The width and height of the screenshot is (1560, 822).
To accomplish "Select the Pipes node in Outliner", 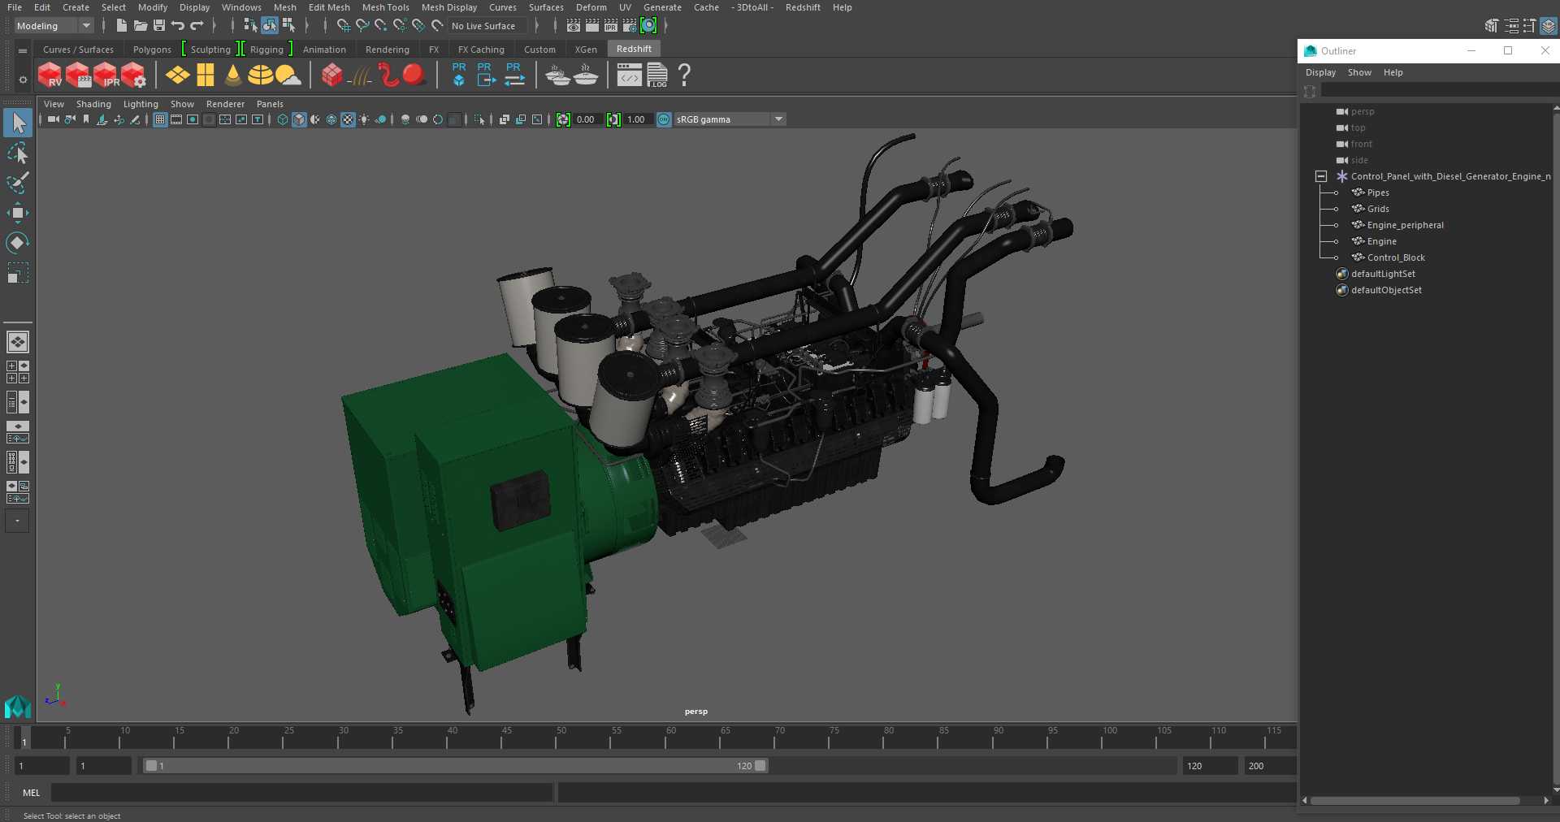I will click(x=1378, y=193).
